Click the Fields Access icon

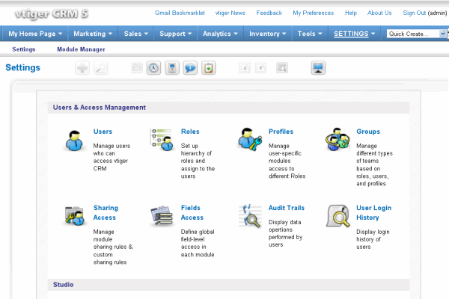point(162,216)
